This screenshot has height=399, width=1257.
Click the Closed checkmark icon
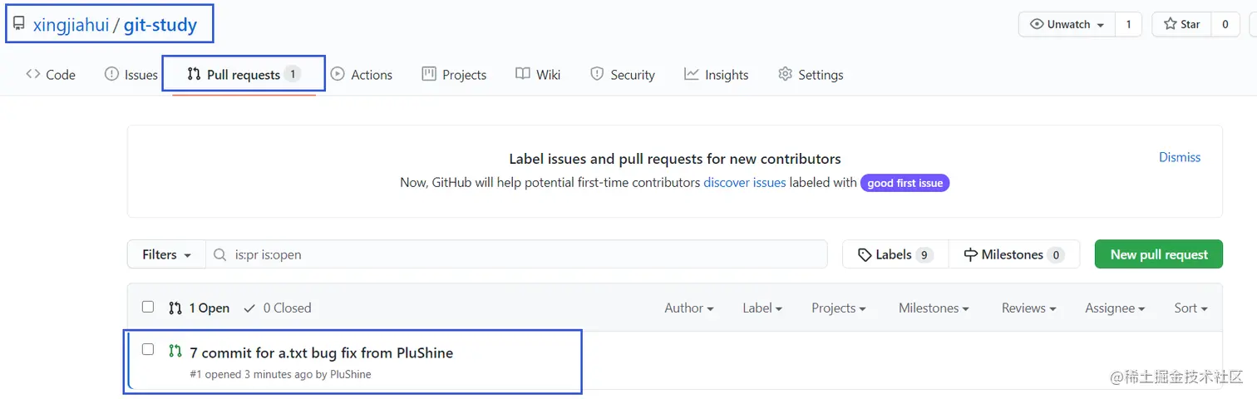pyautogui.click(x=249, y=308)
